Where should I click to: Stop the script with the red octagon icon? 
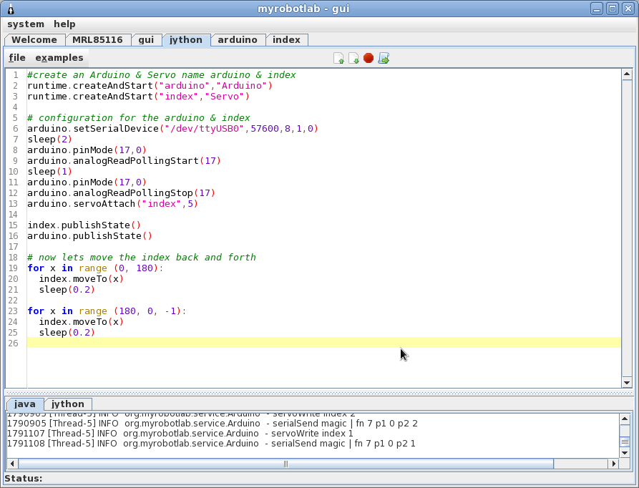[369, 58]
